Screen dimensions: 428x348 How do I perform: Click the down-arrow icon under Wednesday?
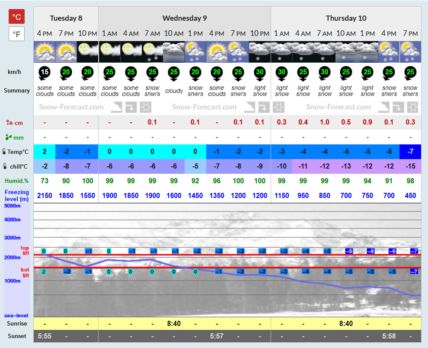[x=264, y=107]
